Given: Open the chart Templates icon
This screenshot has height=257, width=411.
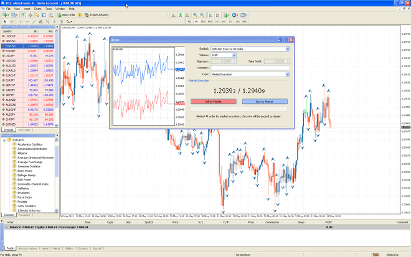Looking at the screenshot, I should [243, 15].
